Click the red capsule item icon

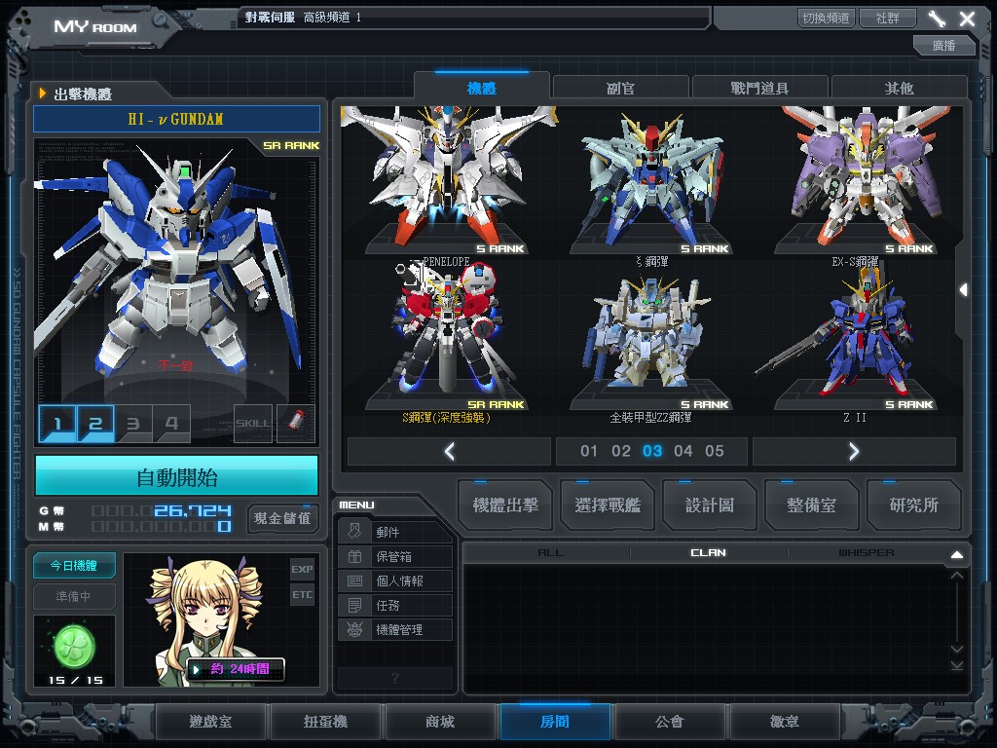296,424
